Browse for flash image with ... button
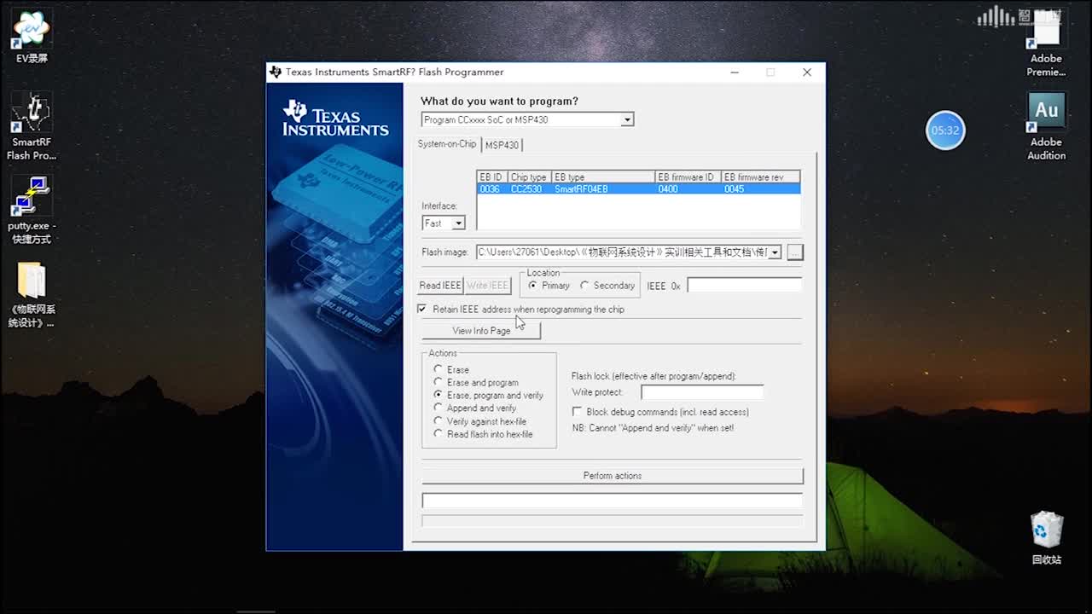 point(795,252)
